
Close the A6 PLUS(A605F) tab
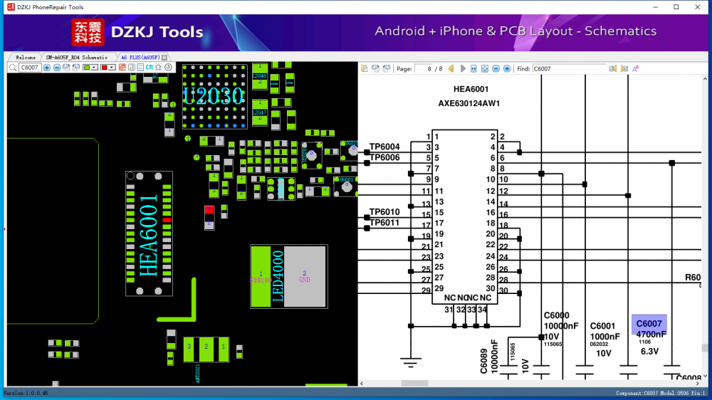(x=164, y=57)
